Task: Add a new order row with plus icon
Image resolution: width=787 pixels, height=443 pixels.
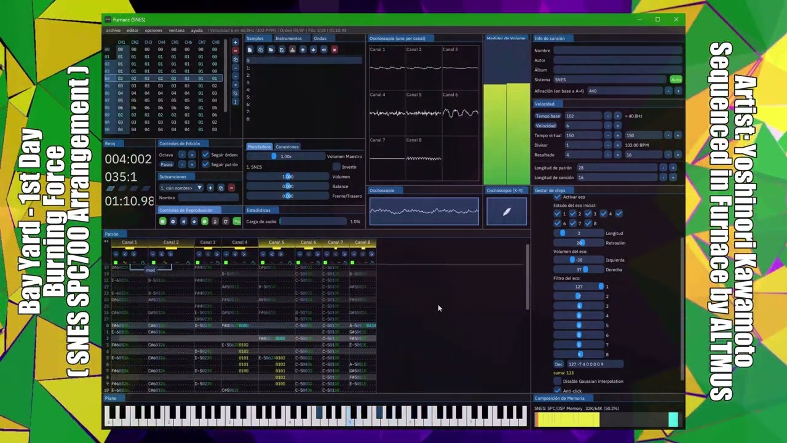Action: [235, 42]
